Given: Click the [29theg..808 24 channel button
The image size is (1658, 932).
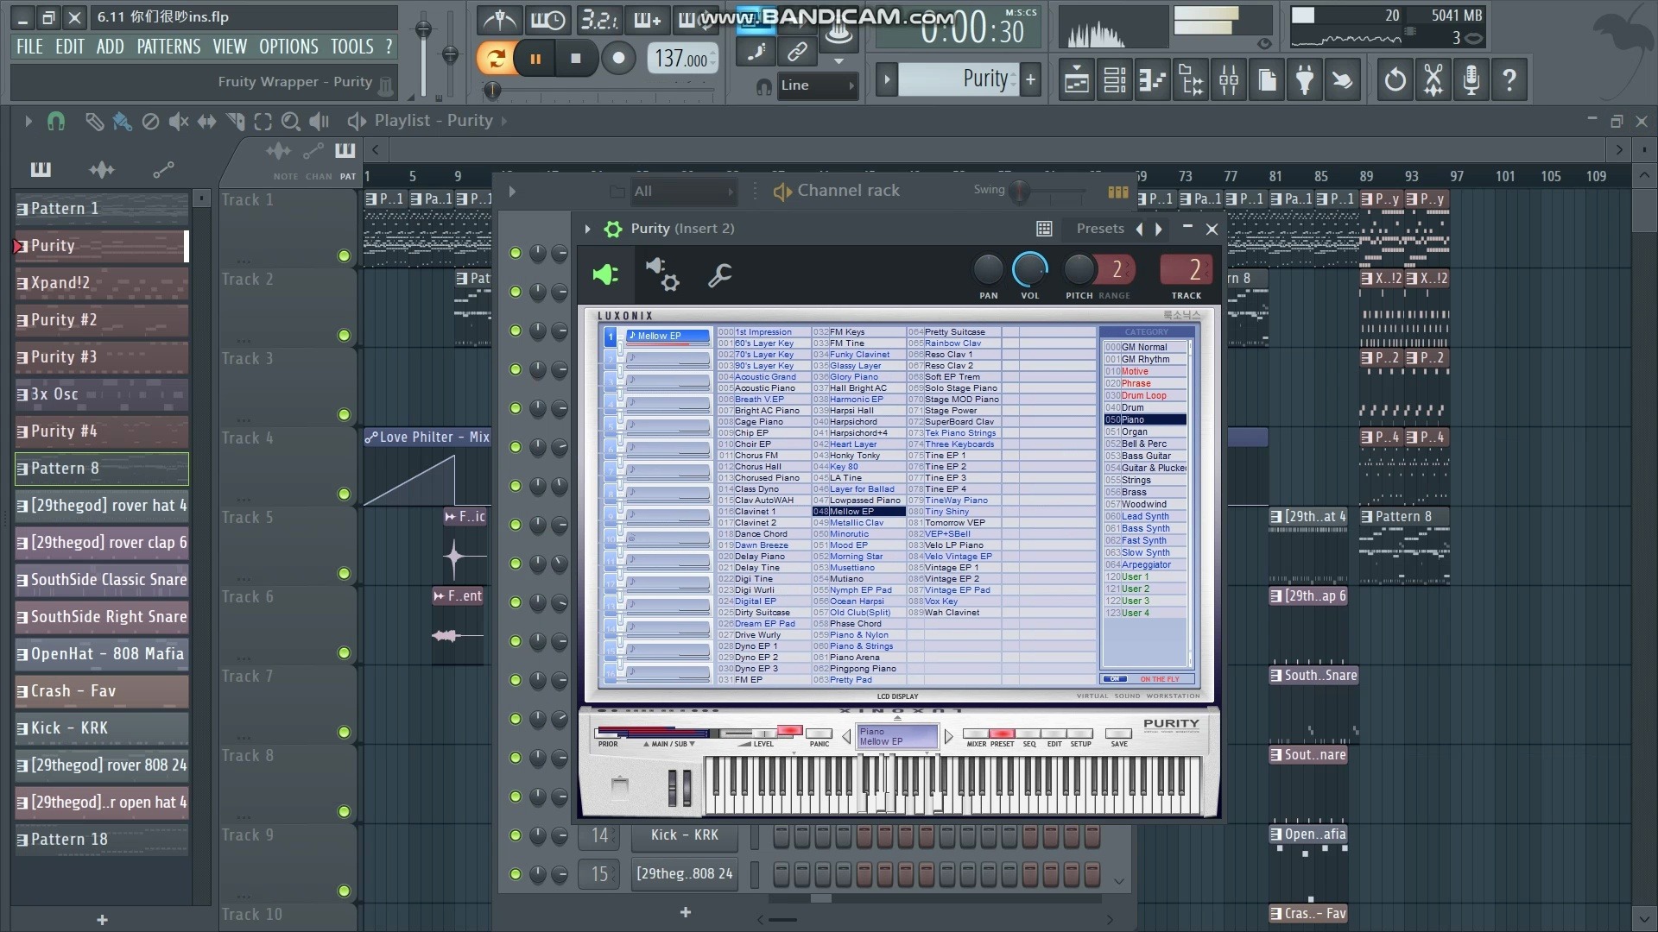Looking at the screenshot, I should click(x=685, y=874).
